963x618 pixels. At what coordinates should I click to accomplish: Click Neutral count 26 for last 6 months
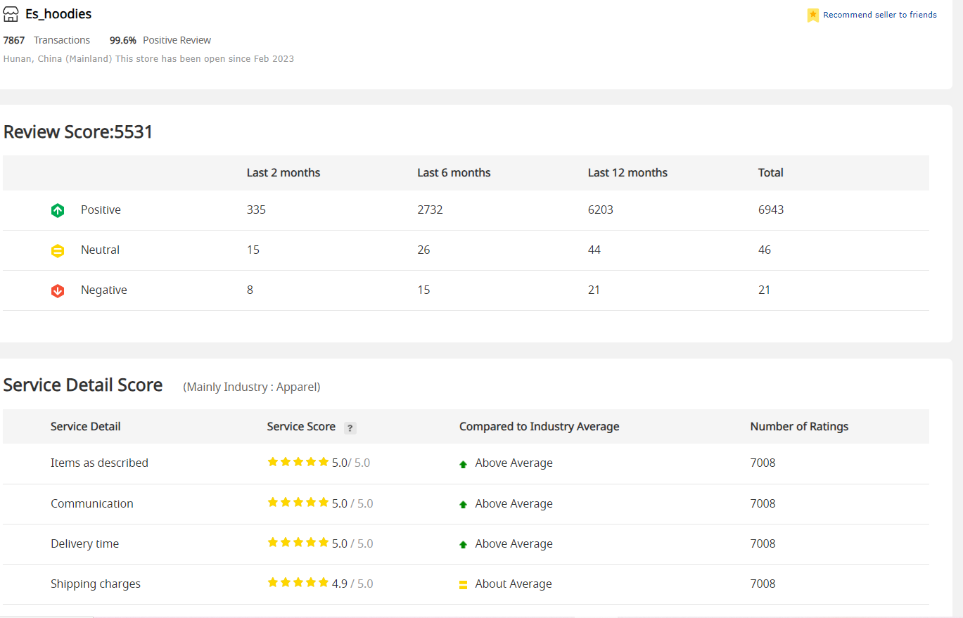[423, 250]
